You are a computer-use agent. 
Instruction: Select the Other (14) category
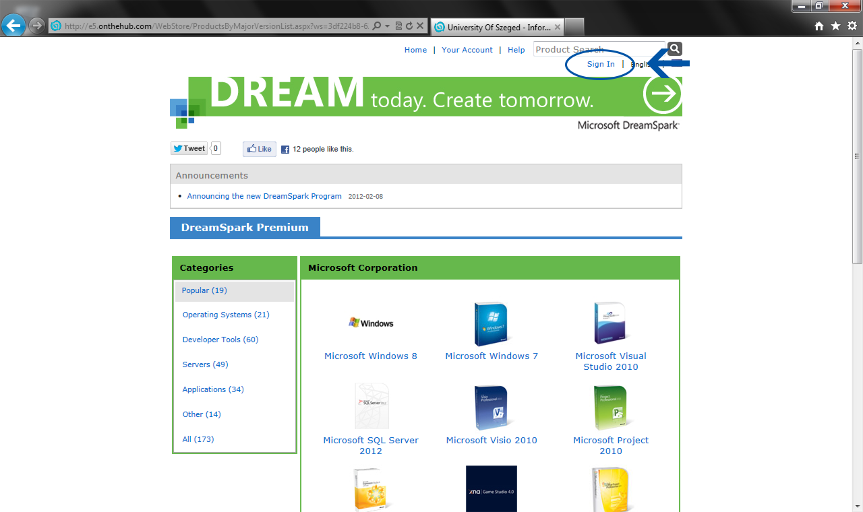[x=202, y=414]
